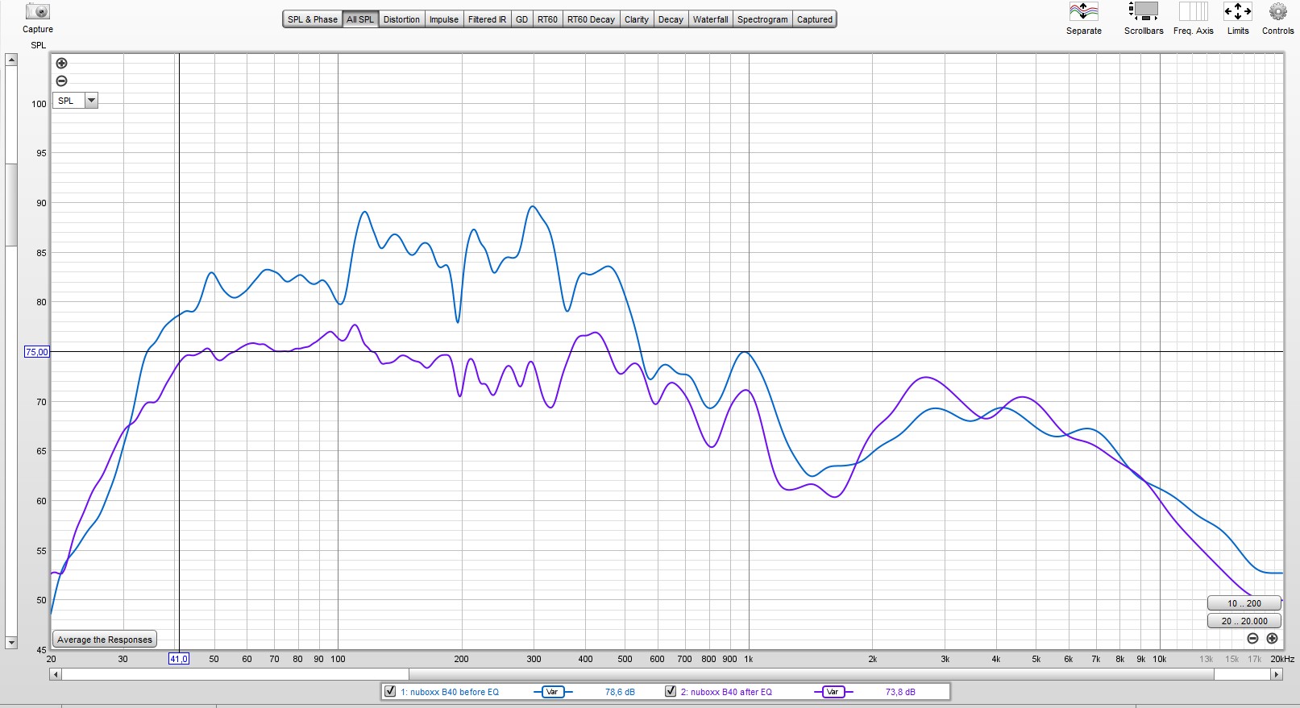Uncheck the nuboxx B40 before EQ trace

pyautogui.click(x=390, y=691)
